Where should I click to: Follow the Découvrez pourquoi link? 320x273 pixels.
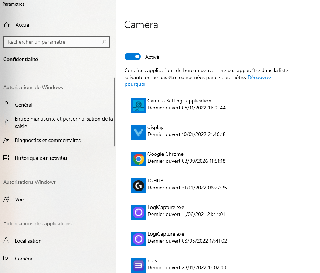(x=259, y=77)
